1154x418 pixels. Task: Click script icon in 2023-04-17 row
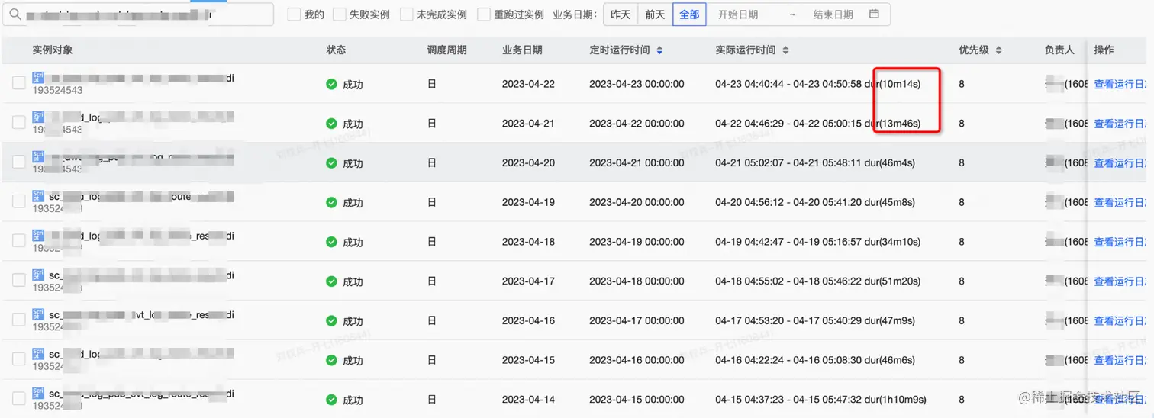click(38, 275)
